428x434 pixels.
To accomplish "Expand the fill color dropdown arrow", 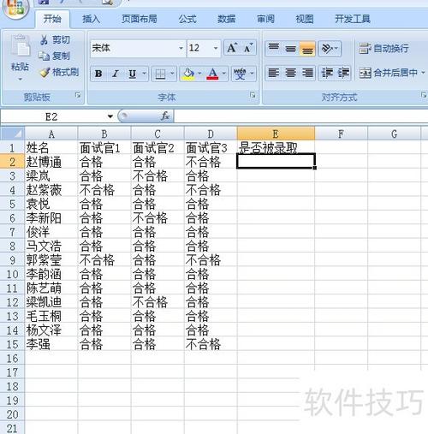I will (199, 74).
